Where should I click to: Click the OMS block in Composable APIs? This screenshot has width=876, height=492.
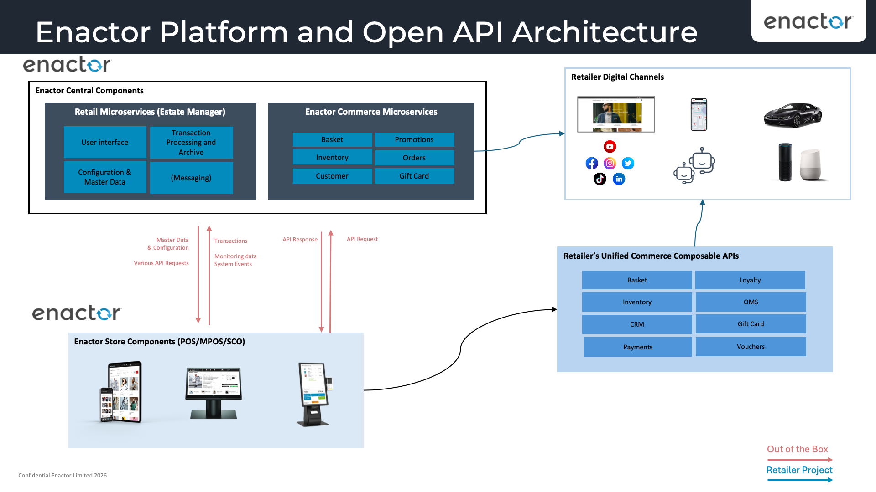750,302
